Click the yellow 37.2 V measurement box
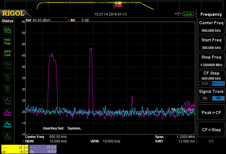The image size is (226, 154). click(x=15, y=149)
